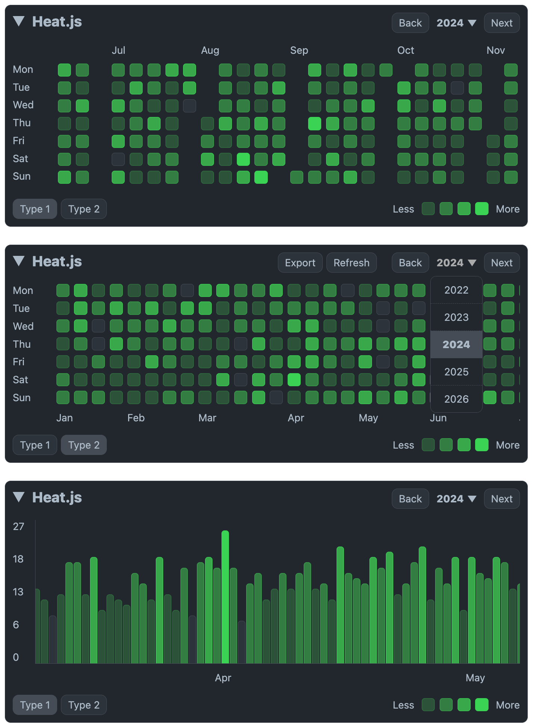This screenshot has height=728, width=533.
Task: Click empty gray Saturday cell under Jul in first panel
Action: click(x=118, y=159)
